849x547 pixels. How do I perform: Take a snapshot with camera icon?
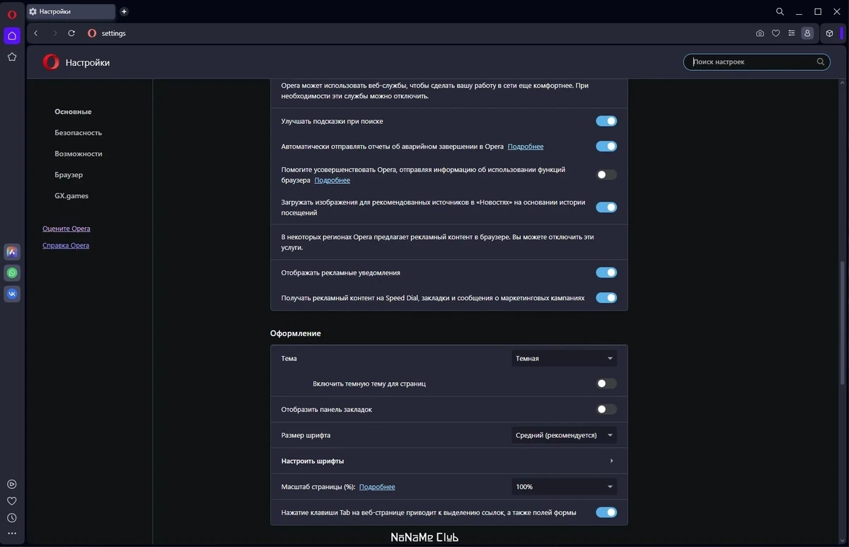pyautogui.click(x=760, y=33)
